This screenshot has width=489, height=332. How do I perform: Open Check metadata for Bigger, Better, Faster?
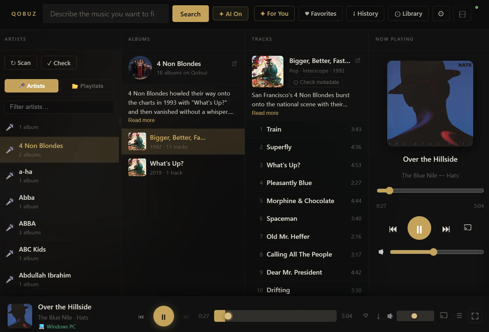point(315,82)
